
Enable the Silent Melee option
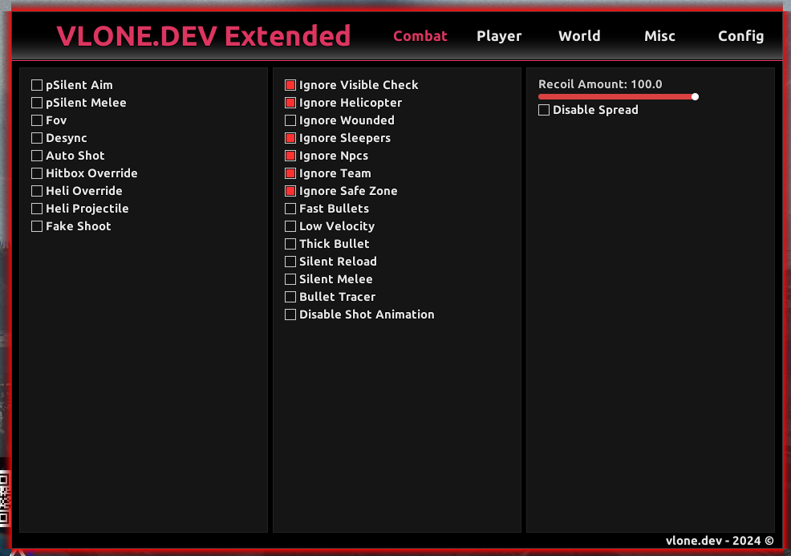290,279
